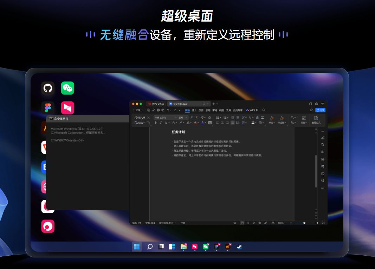Click the cloud upload icon near Share
The width and height of the screenshot is (375, 269).
coord(312,110)
